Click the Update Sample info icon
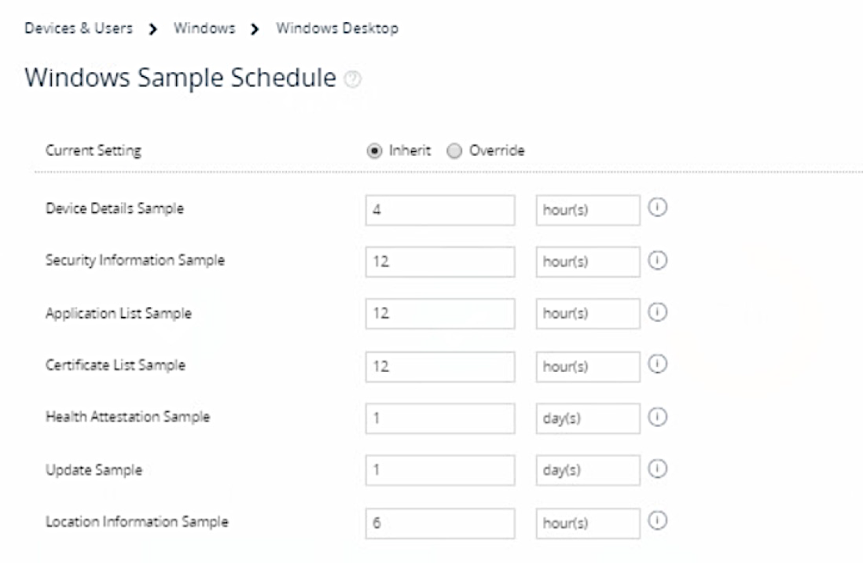Image resolution: width=863 pixels, height=563 pixels. [658, 469]
